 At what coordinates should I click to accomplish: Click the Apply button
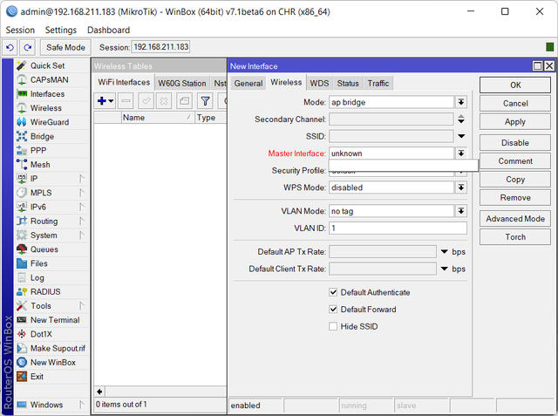(515, 122)
